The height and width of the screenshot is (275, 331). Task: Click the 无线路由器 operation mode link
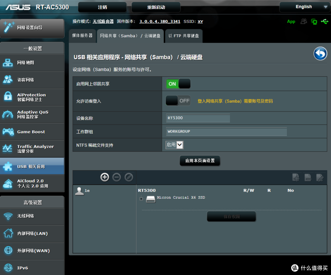[x=103, y=21]
